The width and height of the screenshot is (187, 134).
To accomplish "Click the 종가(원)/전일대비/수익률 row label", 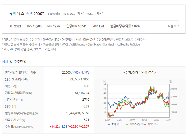I will point(20,73).
